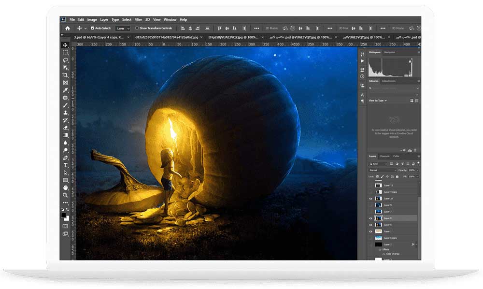The width and height of the screenshot is (483, 289).
Task: Select the Crop tool
Action: click(x=65, y=75)
